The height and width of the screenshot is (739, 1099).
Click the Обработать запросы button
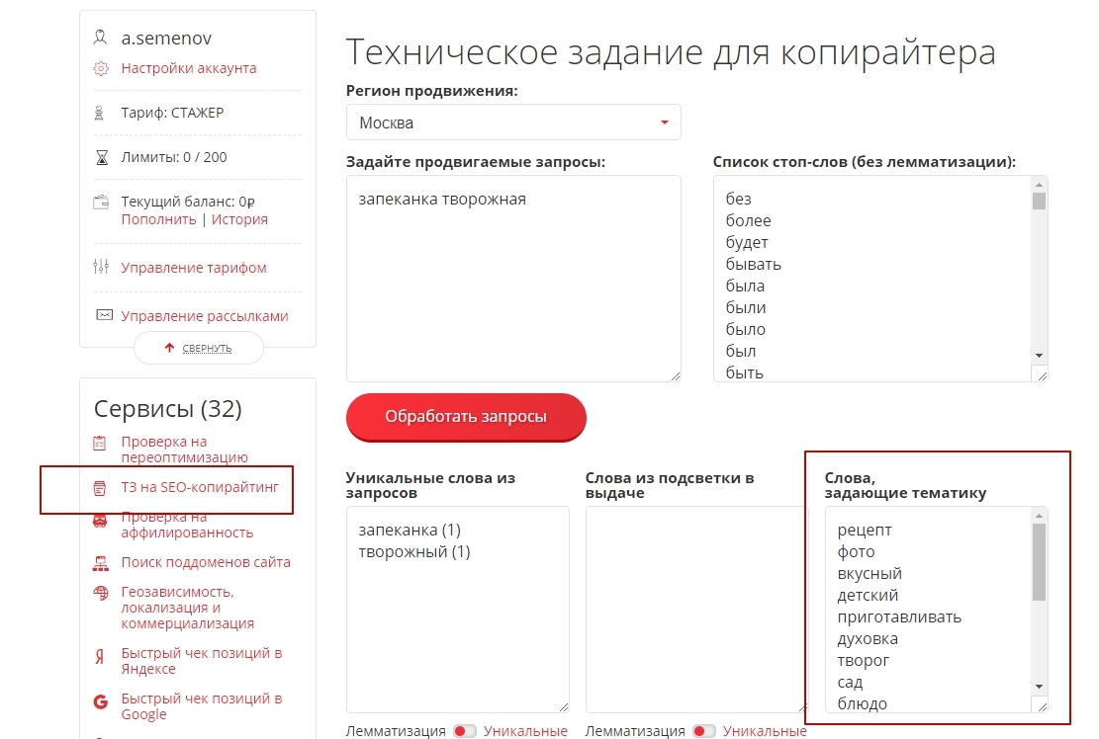(466, 416)
